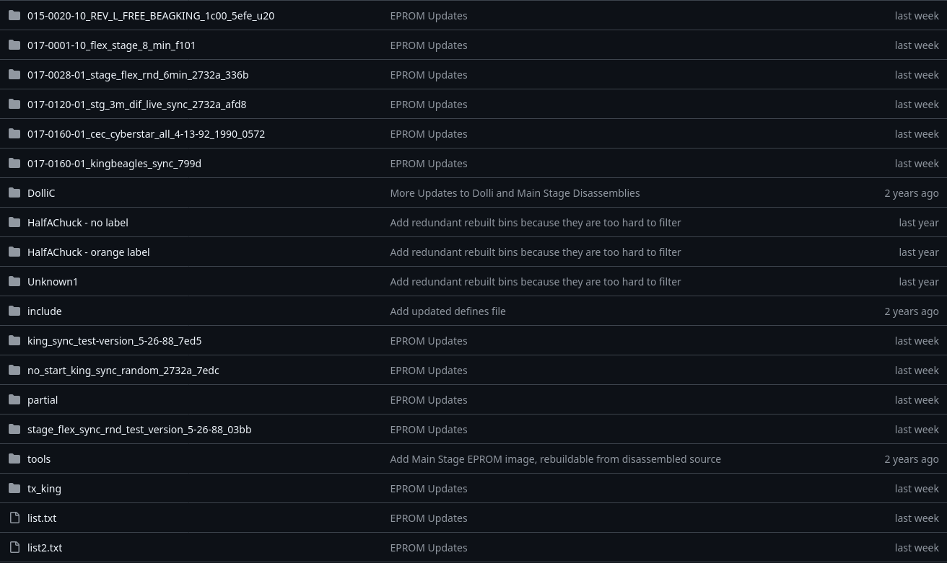Click the file icon next to list2.txt
This screenshot has width=947, height=563.
pyautogui.click(x=14, y=547)
